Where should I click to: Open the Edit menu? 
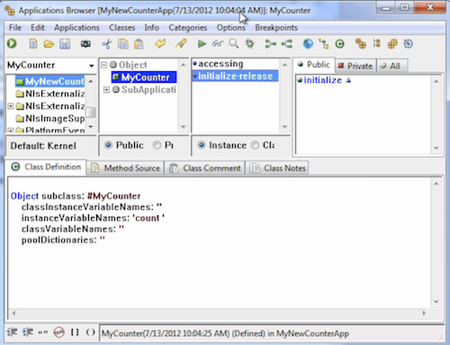(38, 28)
